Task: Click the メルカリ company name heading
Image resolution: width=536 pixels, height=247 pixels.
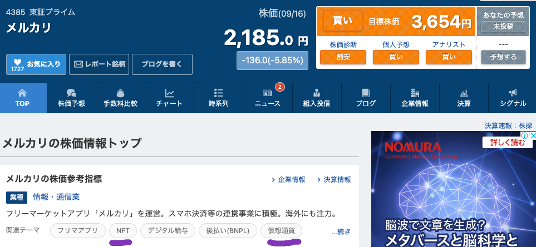Action: click(x=29, y=28)
